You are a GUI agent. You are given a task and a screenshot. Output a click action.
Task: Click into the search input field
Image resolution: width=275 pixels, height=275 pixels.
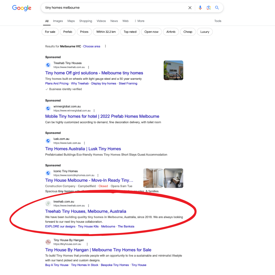click(x=115, y=8)
